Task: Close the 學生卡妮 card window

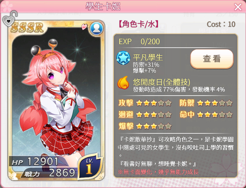Action: pos(238,7)
